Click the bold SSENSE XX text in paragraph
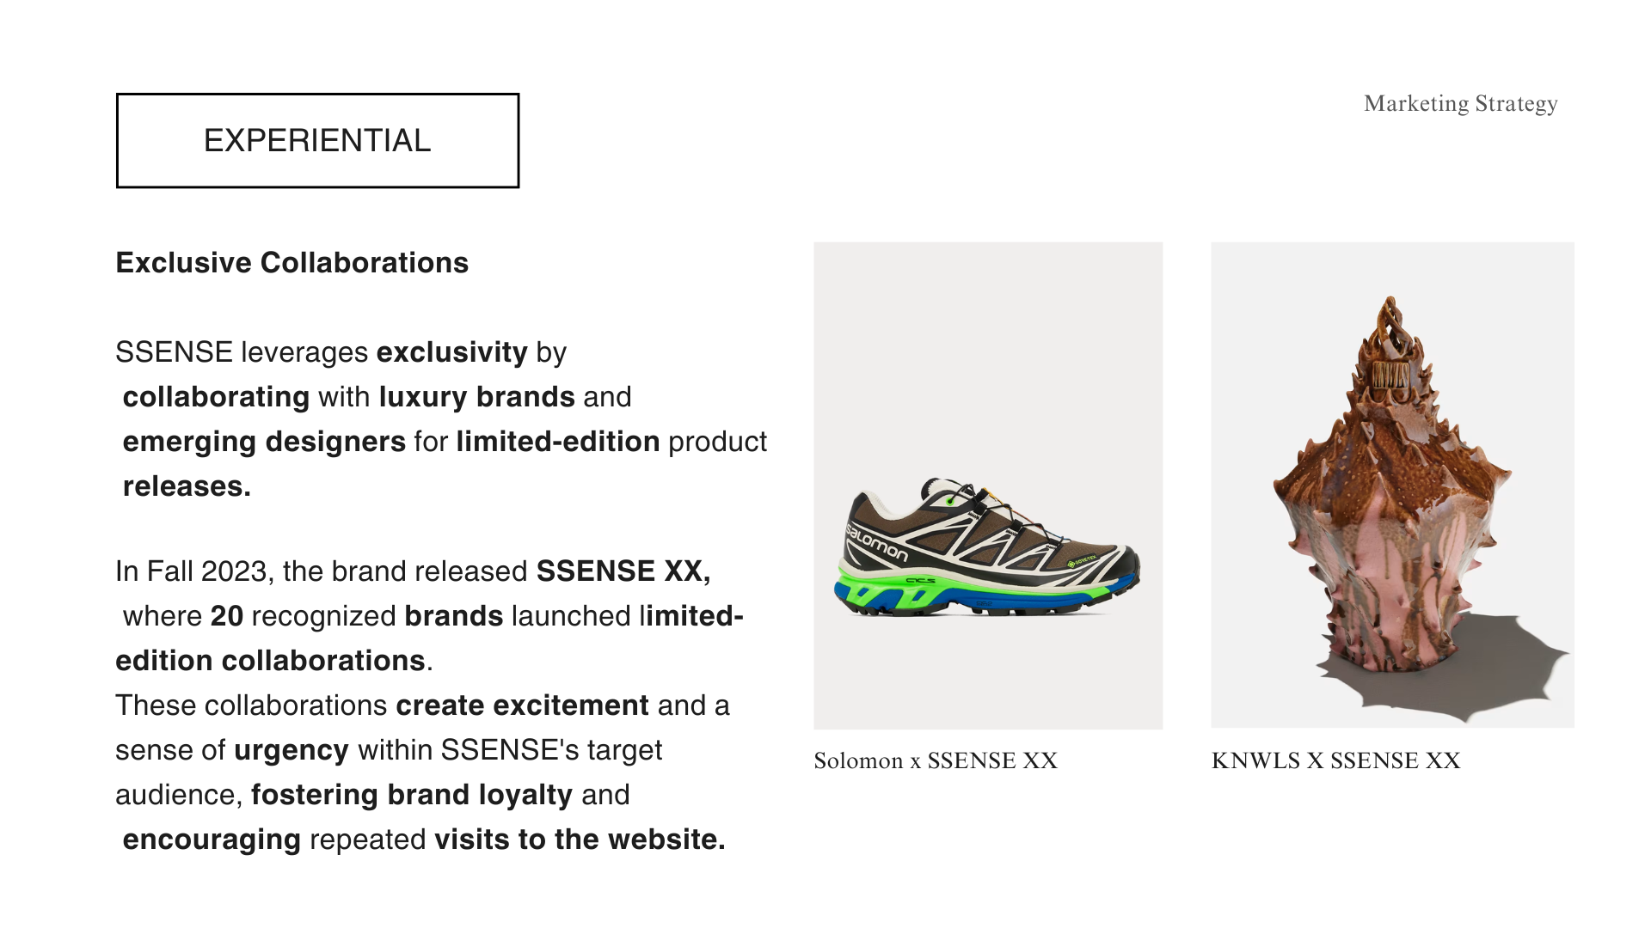This screenshot has height=928, width=1651. click(623, 571)
